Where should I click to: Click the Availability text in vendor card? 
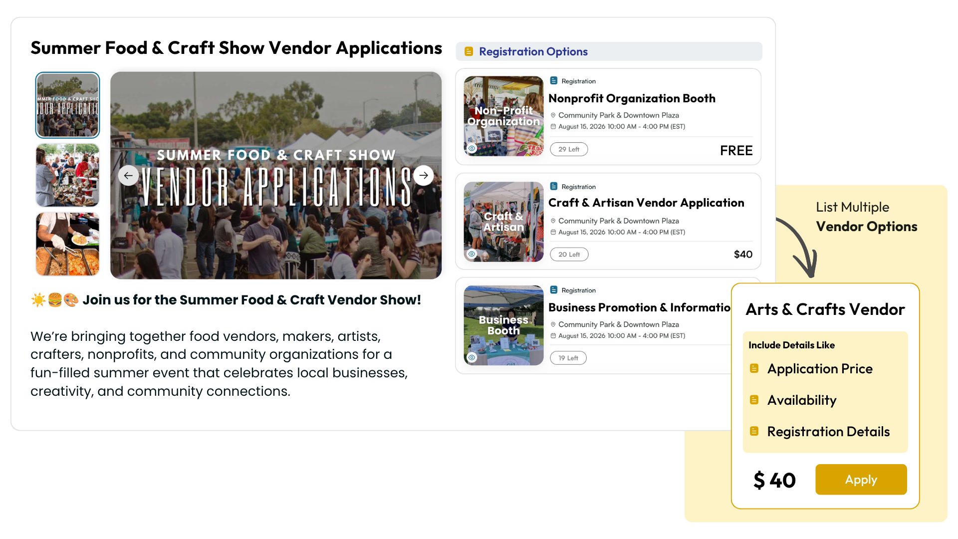802,400
